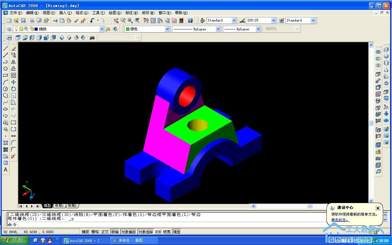The image size is (392, 245).
Task: Open the ISO-25 dimension style dropdown
Action: (x=273, y=21)
